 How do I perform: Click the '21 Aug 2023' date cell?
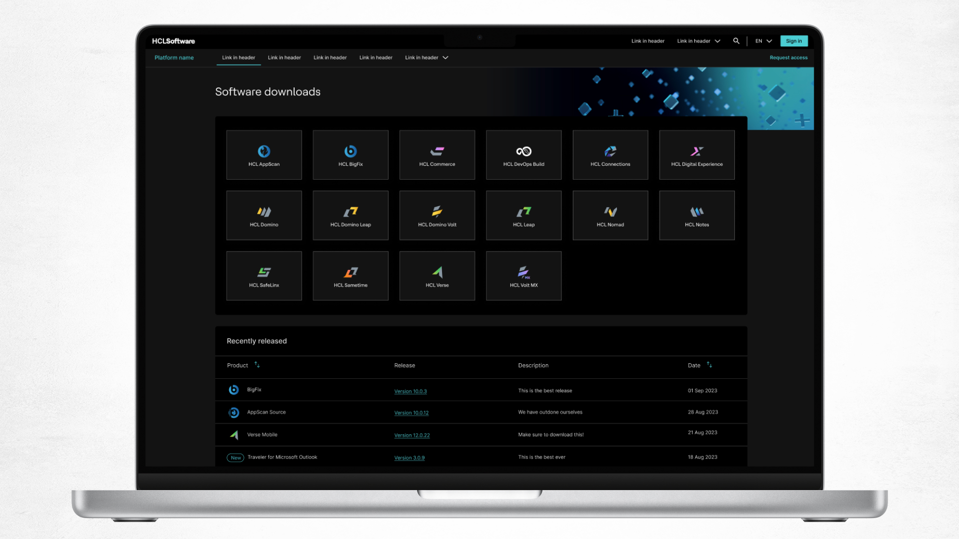pos(702,433)
